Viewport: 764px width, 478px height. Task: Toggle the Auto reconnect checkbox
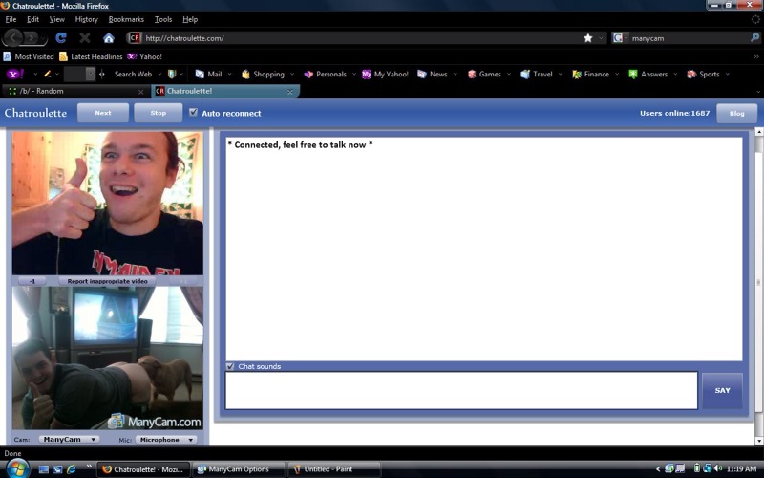coord(194,113)
